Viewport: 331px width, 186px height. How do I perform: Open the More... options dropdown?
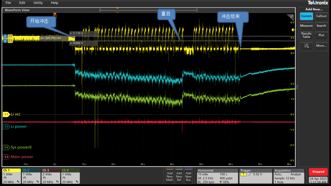(x=321, y=46)
